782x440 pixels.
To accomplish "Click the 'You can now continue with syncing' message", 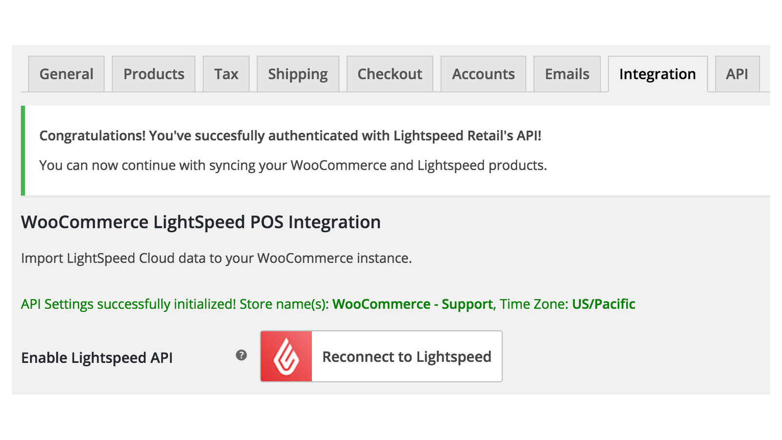I will coord(293,165).
